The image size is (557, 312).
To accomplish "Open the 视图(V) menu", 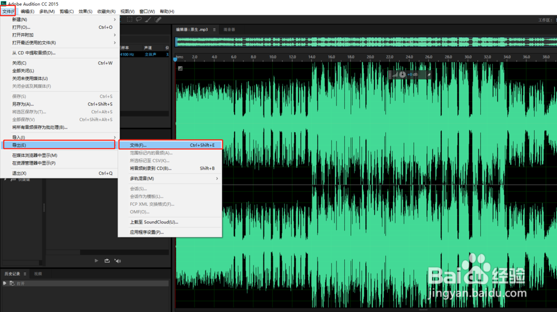I will click(127, 11).
